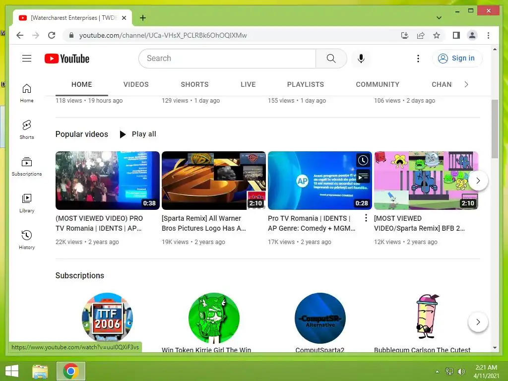Switch to the HOME tab
This screenshot has width=508, height=381.
pos(82,84)
